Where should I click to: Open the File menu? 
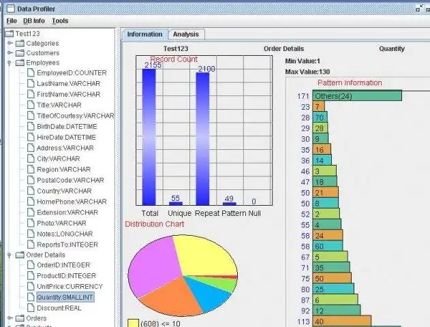tap(12, 21)
